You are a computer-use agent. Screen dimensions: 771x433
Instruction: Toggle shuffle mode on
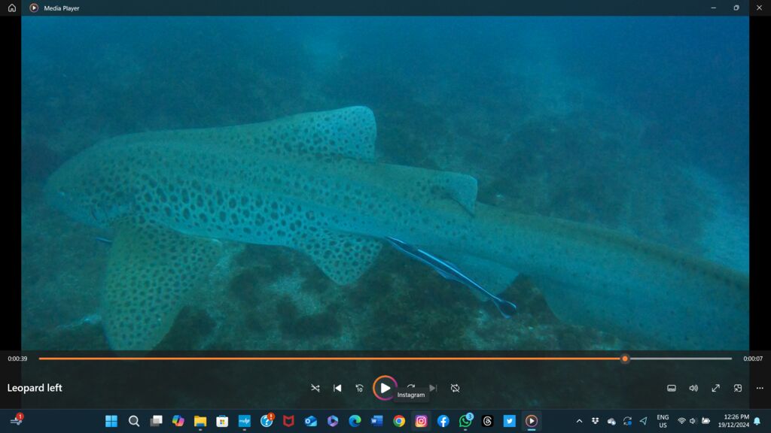(315, 388)
